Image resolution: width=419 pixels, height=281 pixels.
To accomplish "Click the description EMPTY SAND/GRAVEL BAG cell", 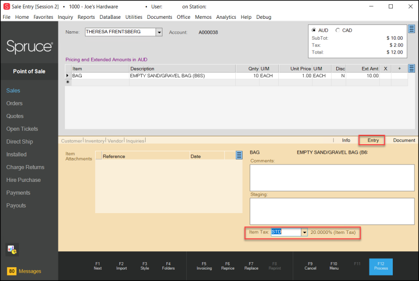I will [182, 76].
